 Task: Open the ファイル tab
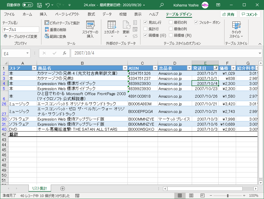tap(9, 14)
